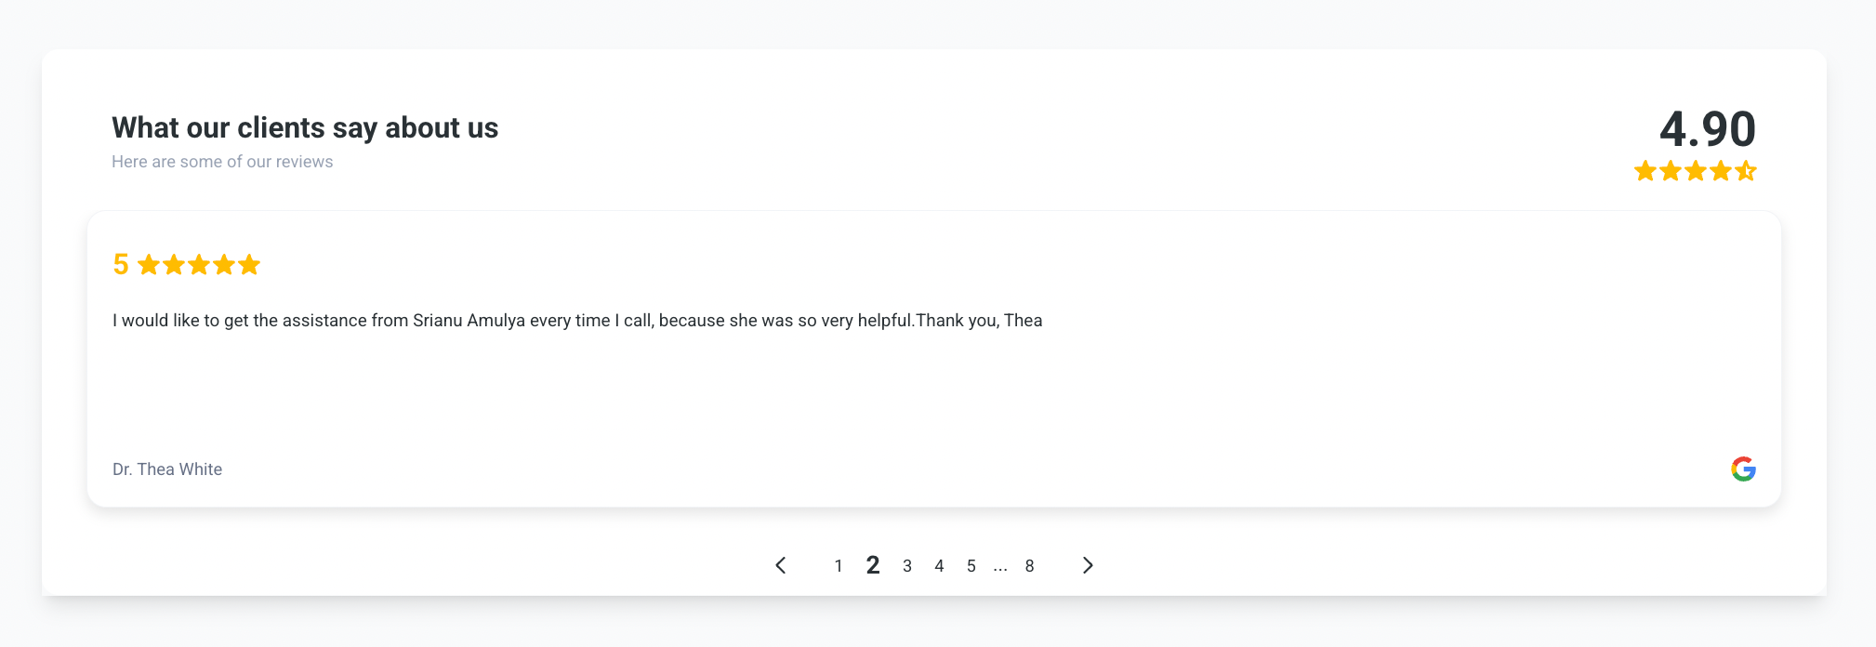Select page 1 of the reviews

[x=839, y=566]
